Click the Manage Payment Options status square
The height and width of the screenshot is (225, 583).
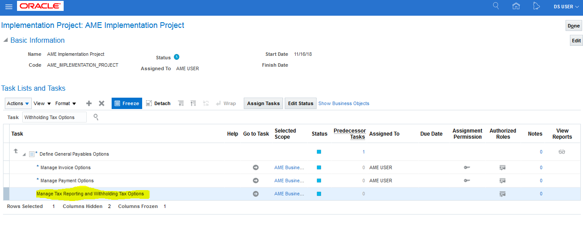click(319, 181)
